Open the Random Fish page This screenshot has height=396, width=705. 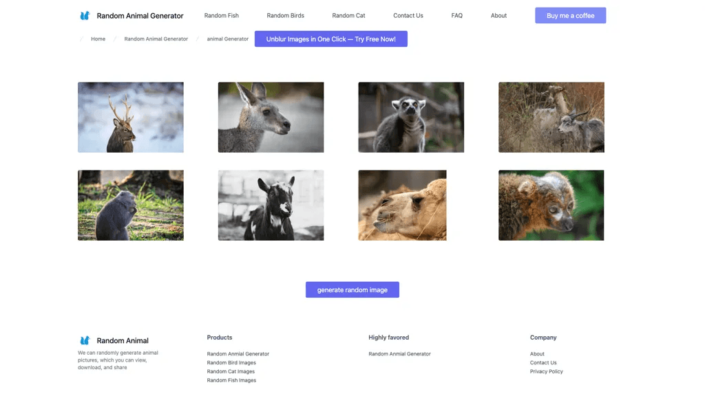tap(221, 15)
